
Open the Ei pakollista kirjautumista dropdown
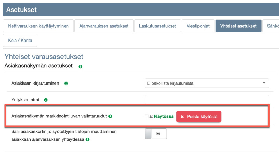[206, 83]
